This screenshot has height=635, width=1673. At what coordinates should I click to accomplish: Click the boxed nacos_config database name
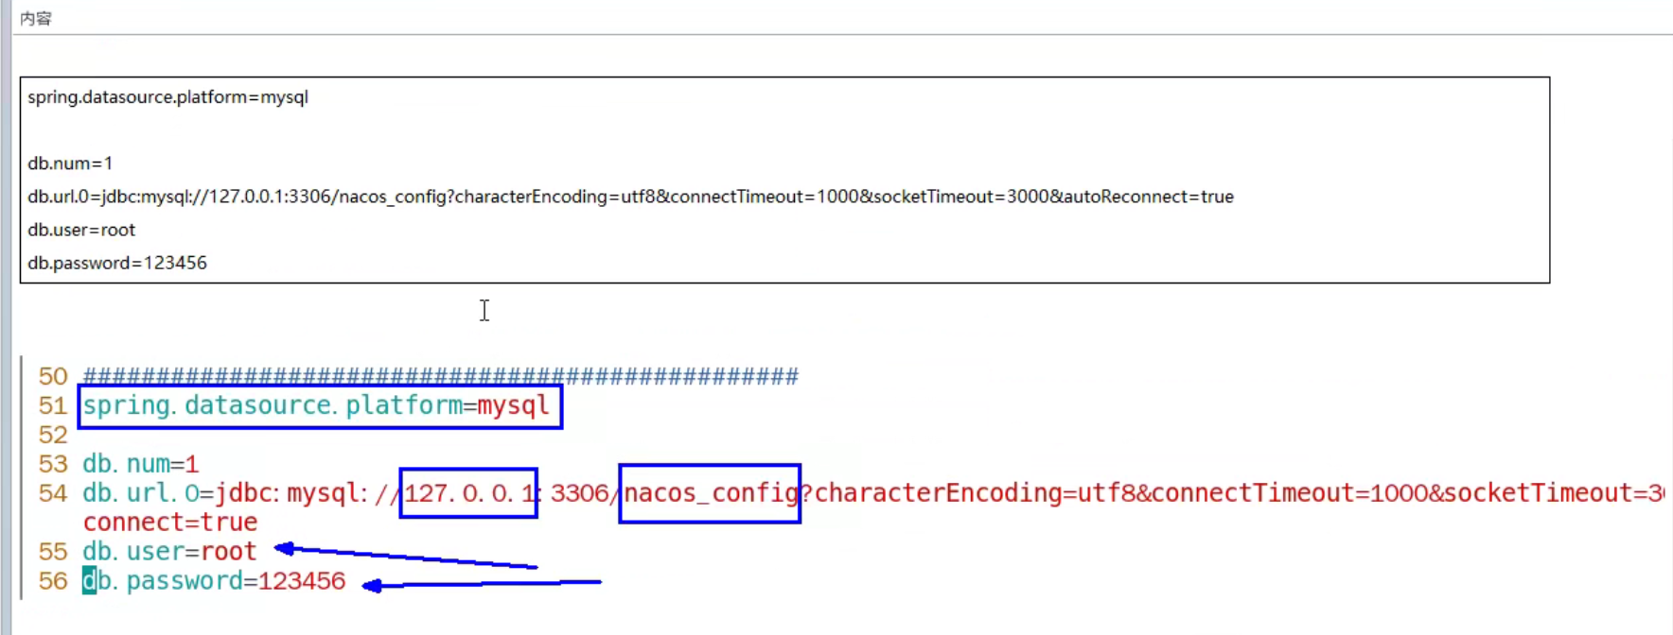(x=710, y=493)
